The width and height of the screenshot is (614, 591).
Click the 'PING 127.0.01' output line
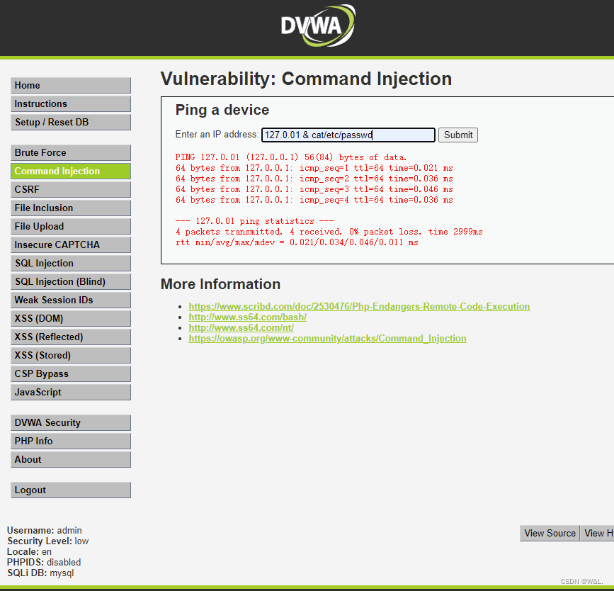(291, 157)
